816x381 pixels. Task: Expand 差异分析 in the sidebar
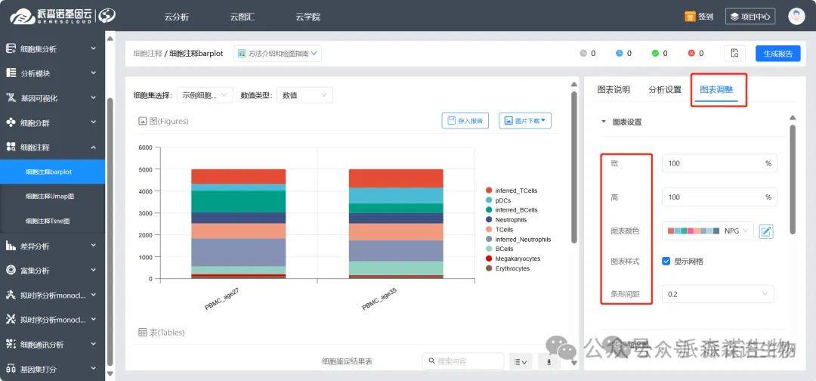click(x=51, y=246)
